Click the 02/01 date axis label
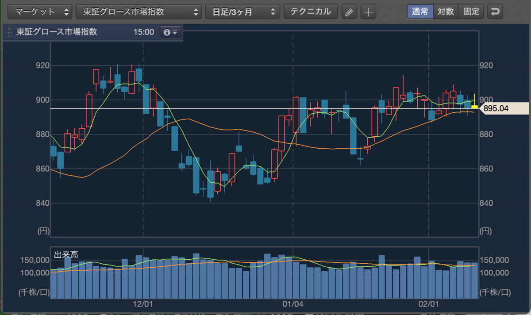 (428, 304)
